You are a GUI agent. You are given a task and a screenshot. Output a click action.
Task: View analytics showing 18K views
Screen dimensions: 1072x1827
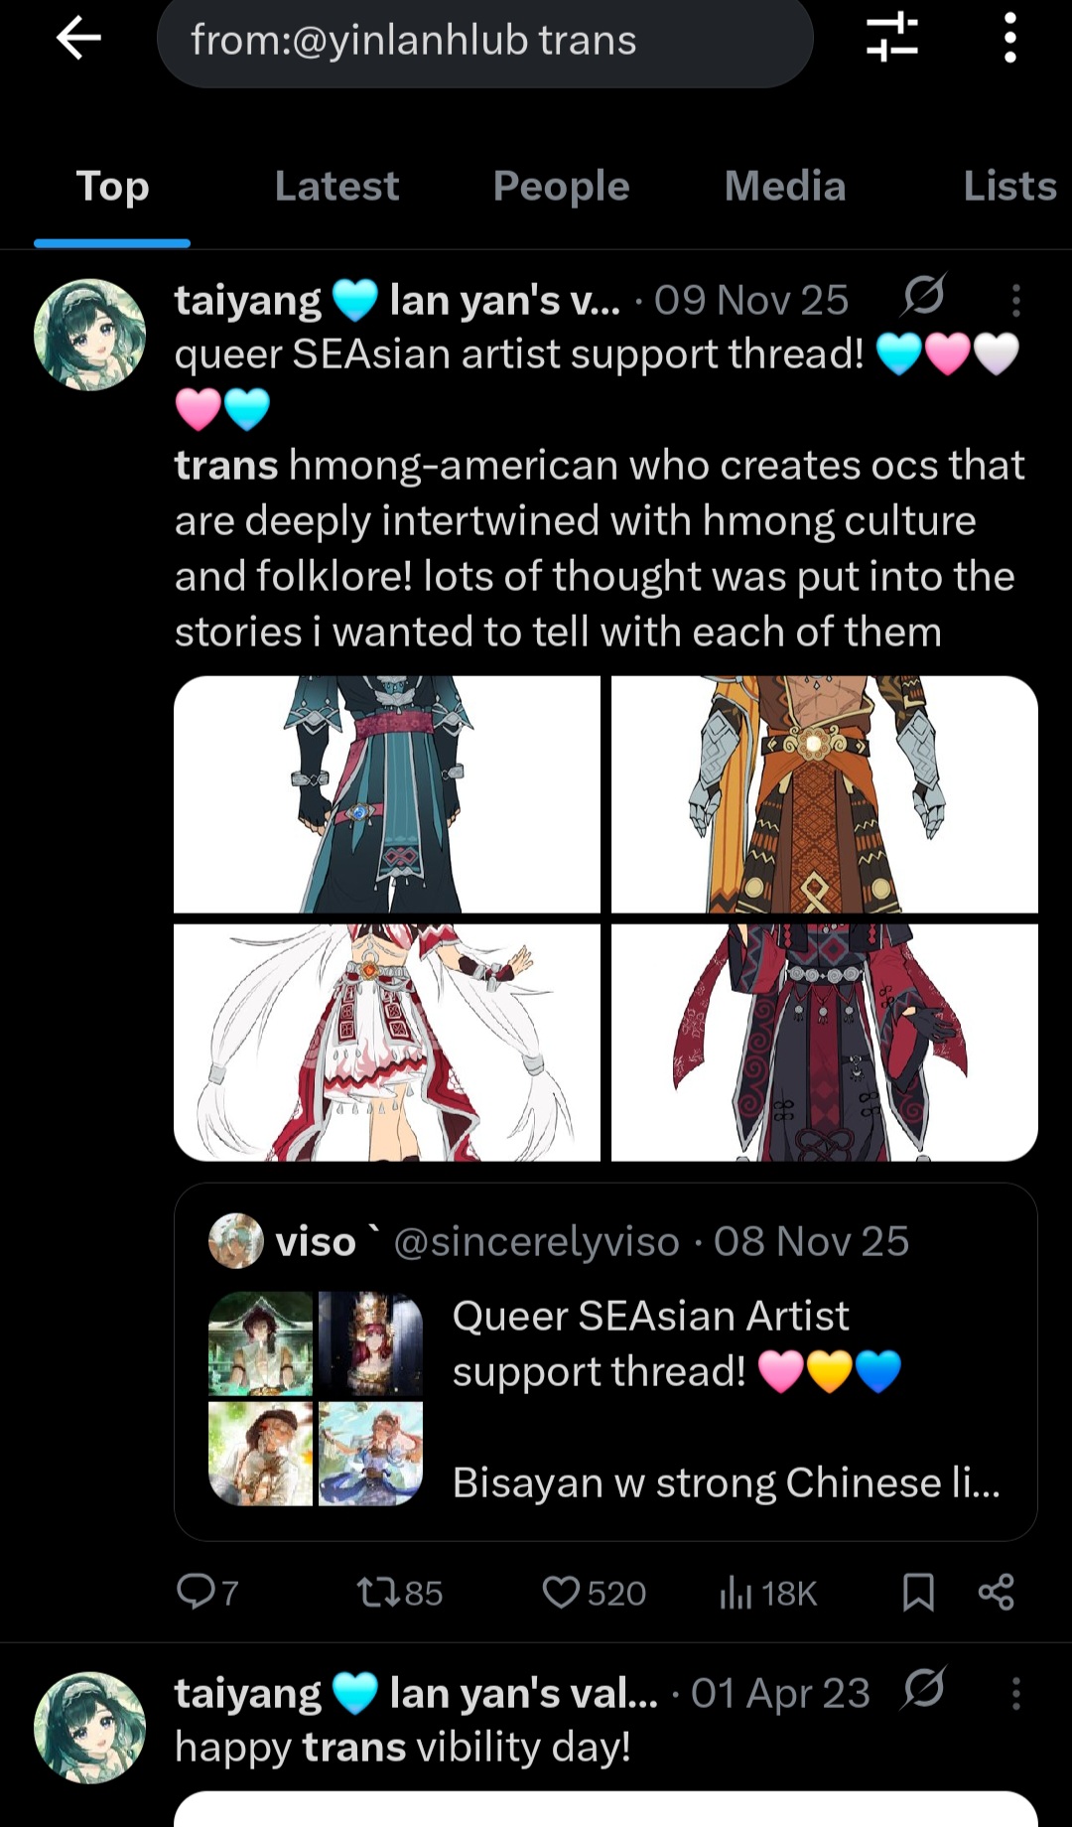coord(767,1593)
